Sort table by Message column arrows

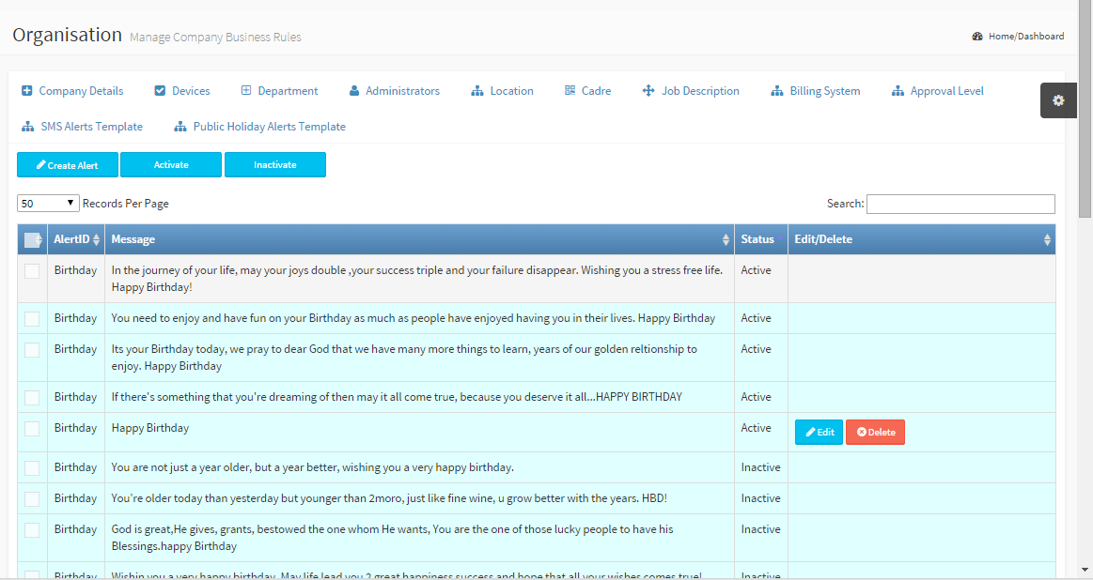pos(725,240)
